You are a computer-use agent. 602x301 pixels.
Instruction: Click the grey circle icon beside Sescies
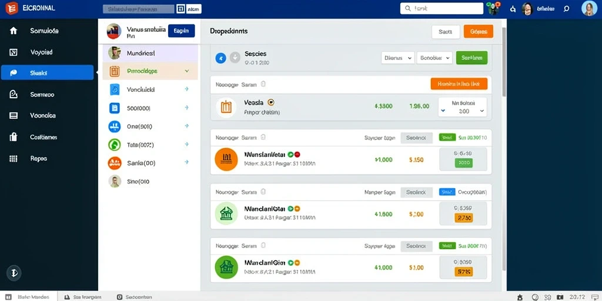point(235,58)
